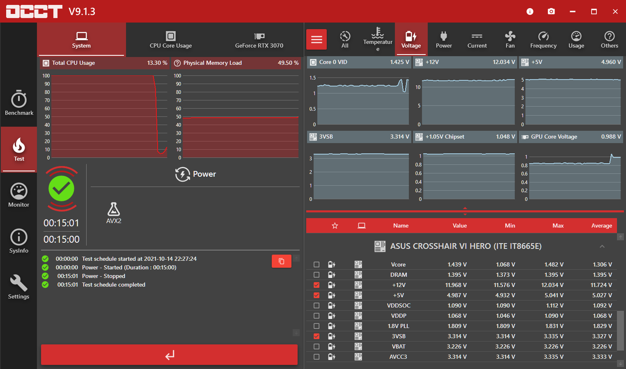Open the Monitor section in the sidebar

coord(19,195)
